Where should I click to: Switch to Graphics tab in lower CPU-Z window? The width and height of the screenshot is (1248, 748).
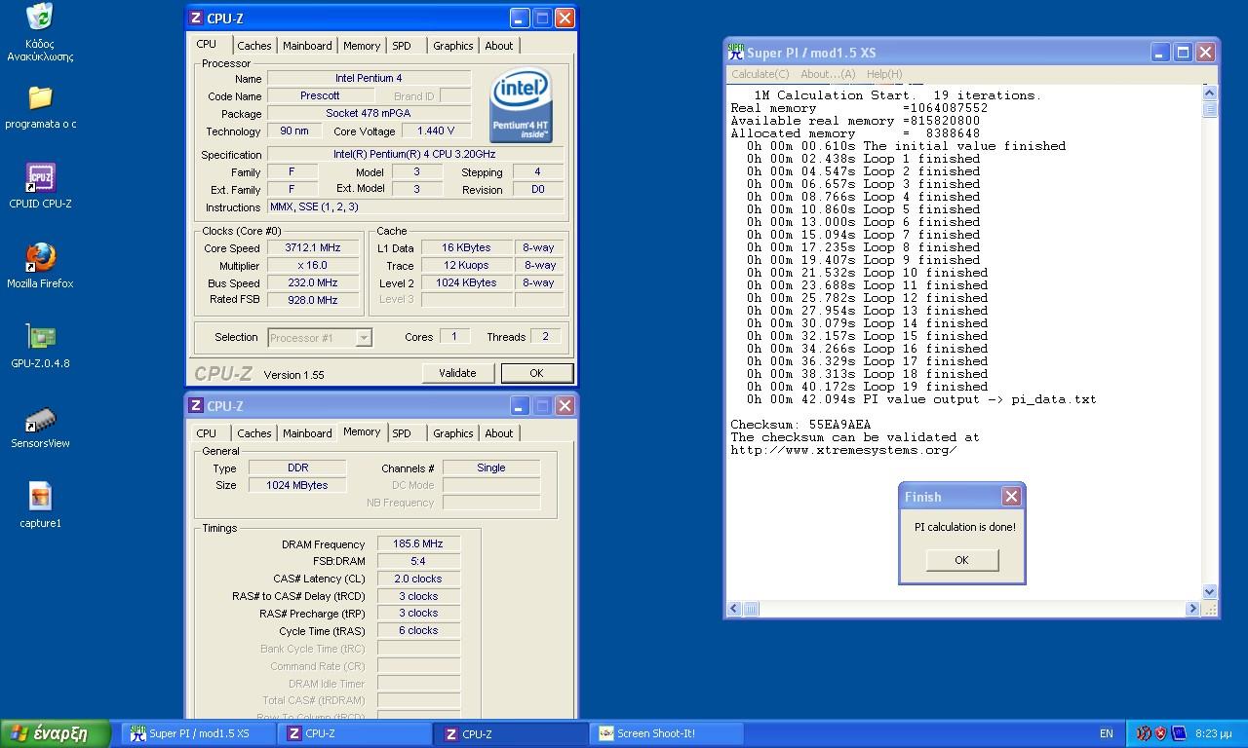[x=452, y=433]
